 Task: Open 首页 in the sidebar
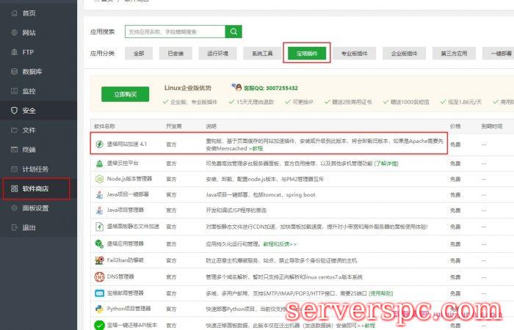[x=28, y=13]
